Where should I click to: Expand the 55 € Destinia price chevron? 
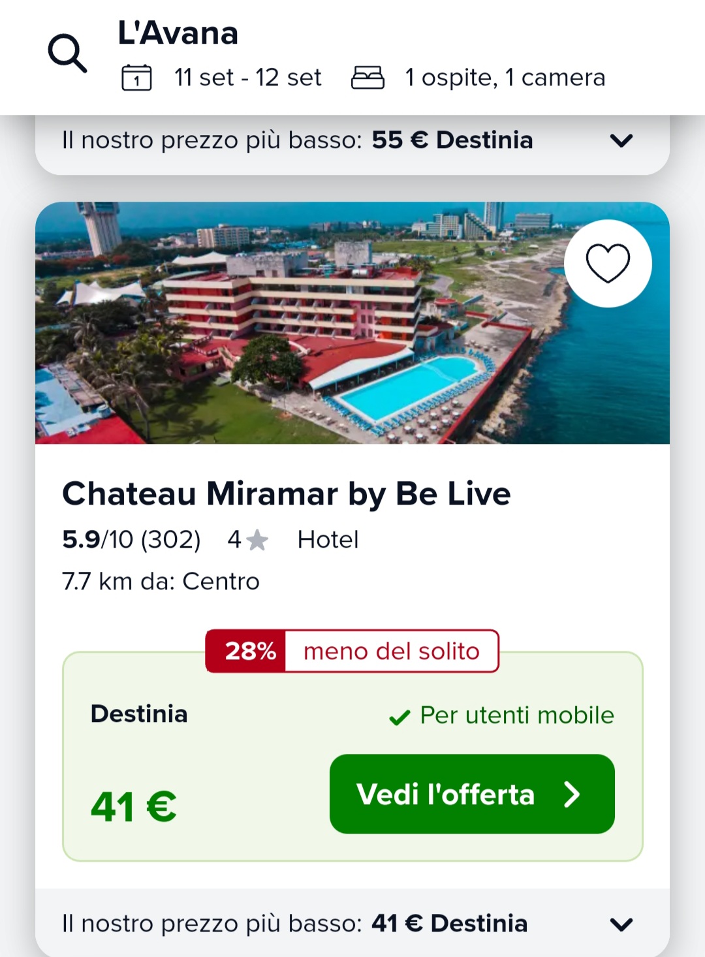click(621, 140)
